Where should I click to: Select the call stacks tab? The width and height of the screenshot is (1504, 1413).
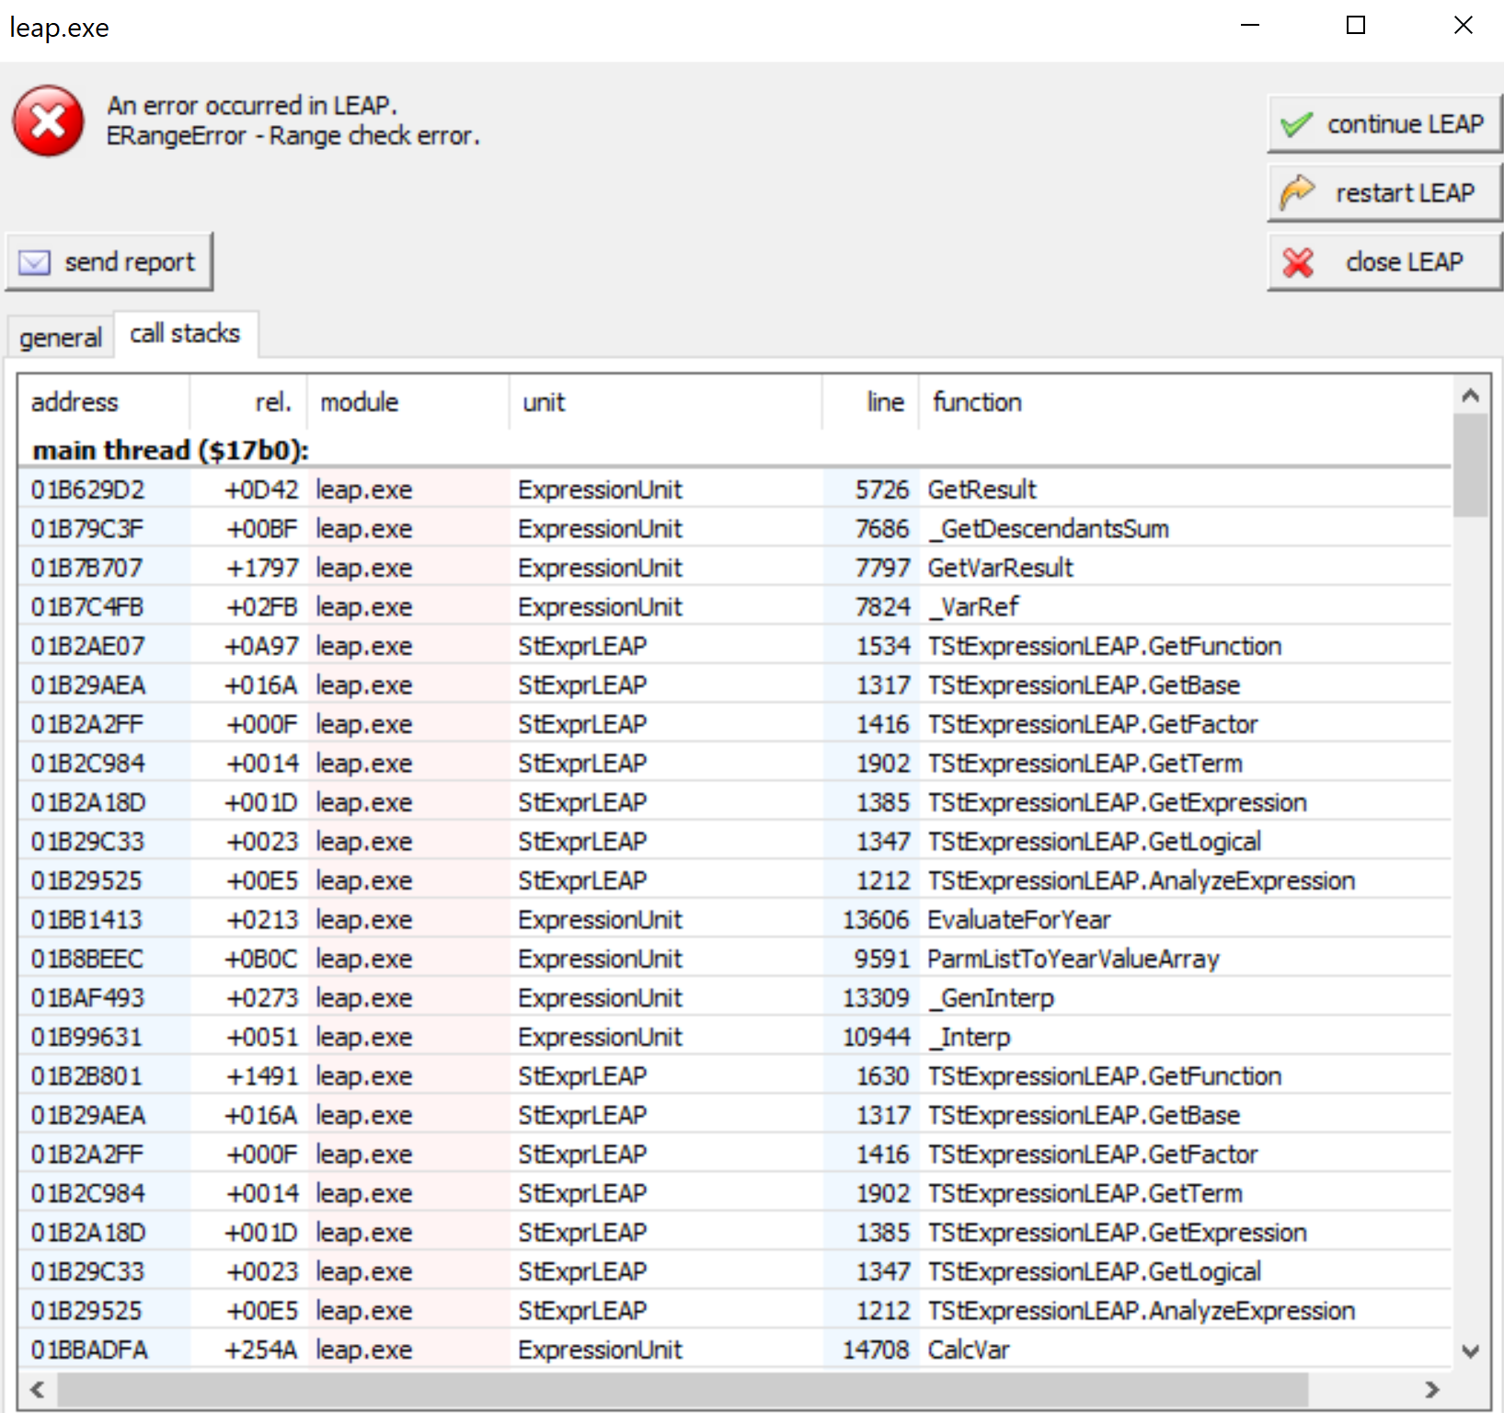tap(185, 333)
